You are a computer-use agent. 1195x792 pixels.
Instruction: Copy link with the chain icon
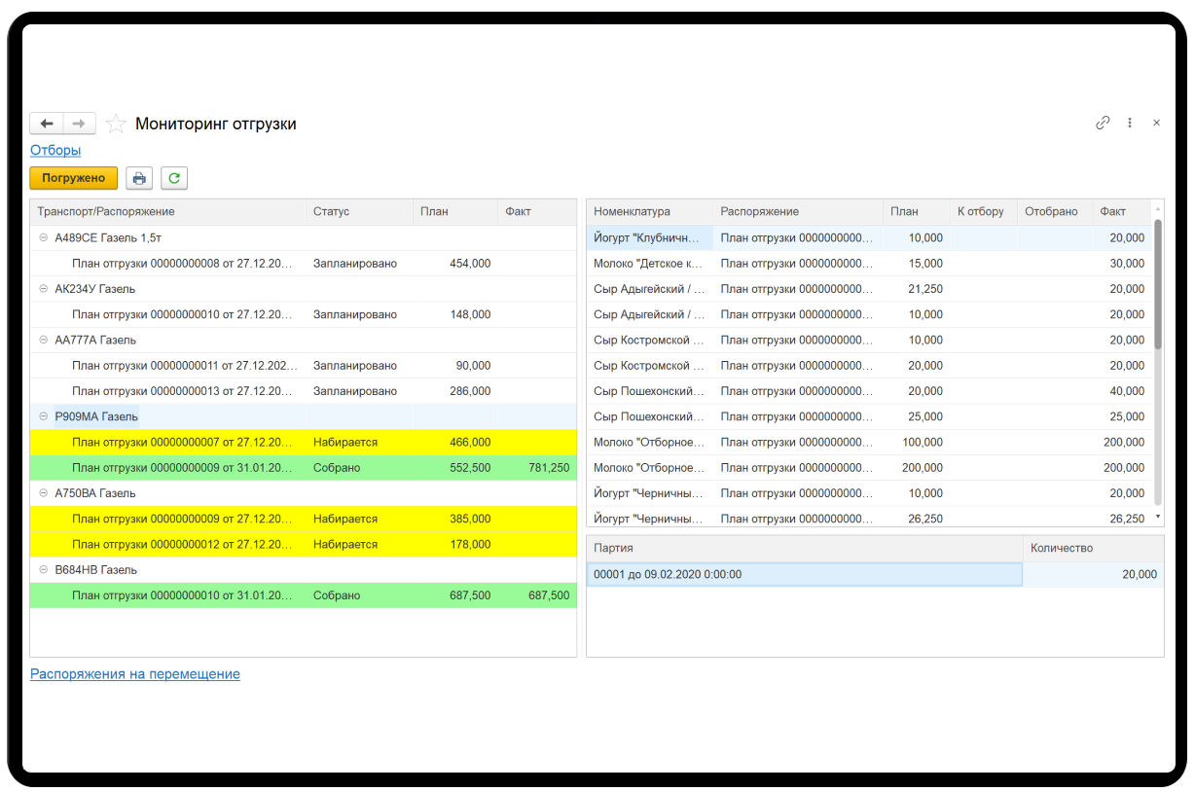(x=1103, y=123)
